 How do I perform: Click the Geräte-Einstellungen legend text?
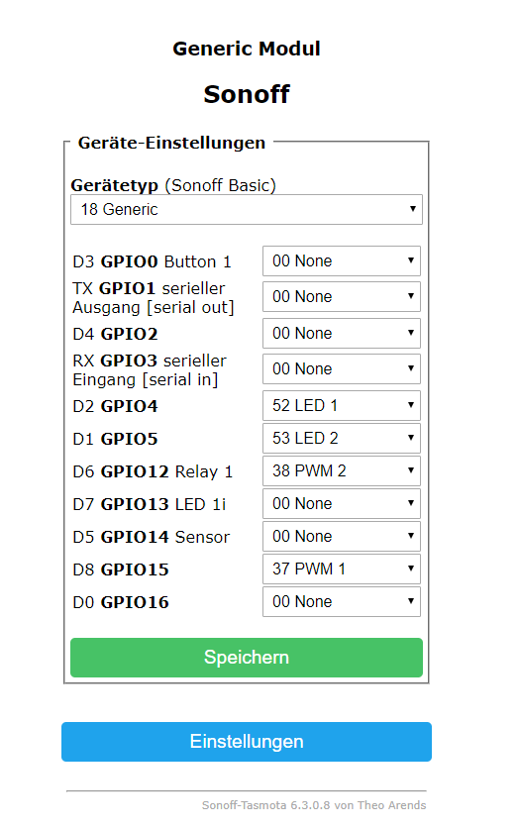click(171, 143)
